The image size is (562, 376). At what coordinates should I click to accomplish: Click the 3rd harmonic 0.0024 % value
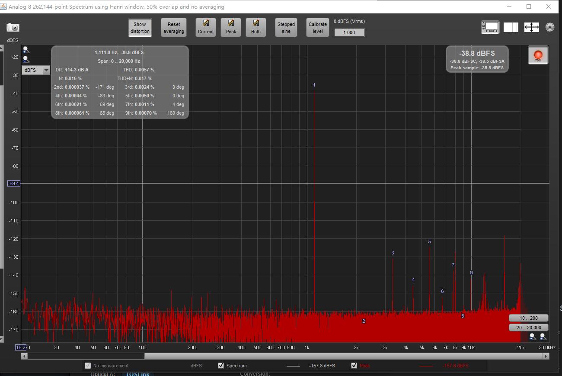tap(144, 87)
